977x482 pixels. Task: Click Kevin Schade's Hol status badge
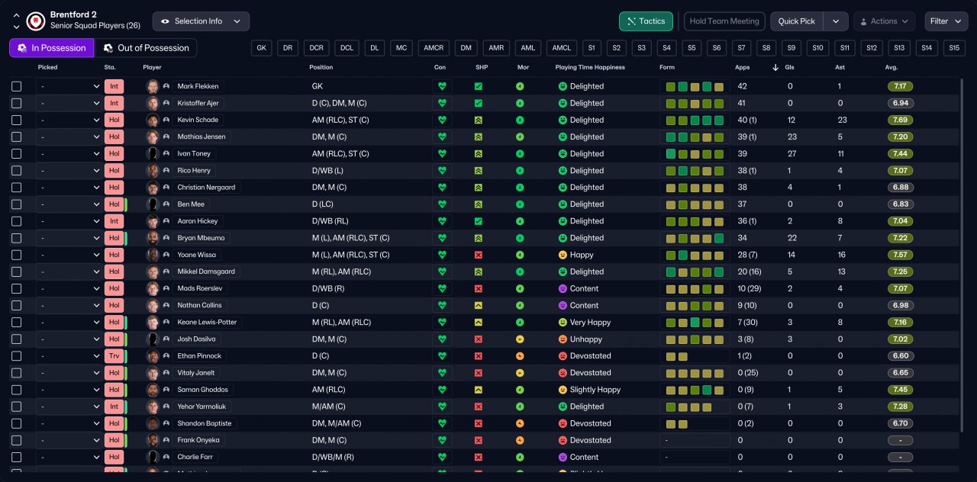coord(114,120)
